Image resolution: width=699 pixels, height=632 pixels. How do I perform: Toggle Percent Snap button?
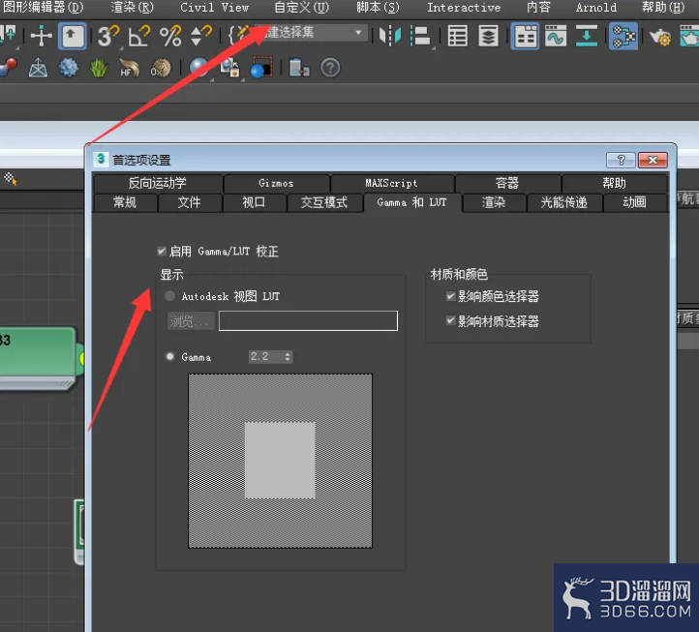point(170,36)
